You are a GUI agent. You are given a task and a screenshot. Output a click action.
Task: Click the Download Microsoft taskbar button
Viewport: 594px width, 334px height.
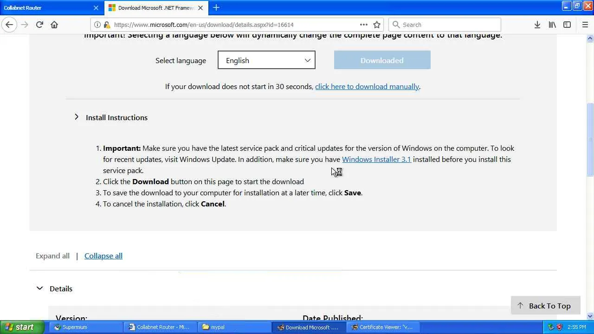[309, 327]
